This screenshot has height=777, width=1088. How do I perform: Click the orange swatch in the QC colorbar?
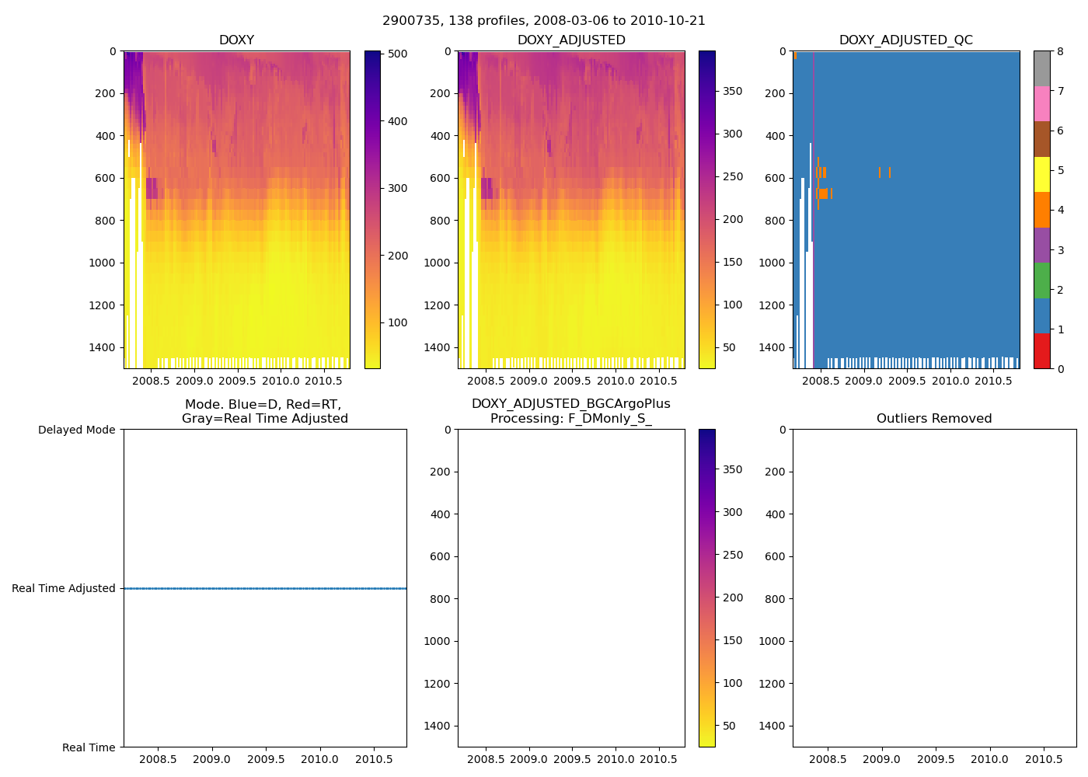(x=1041, y=210)
